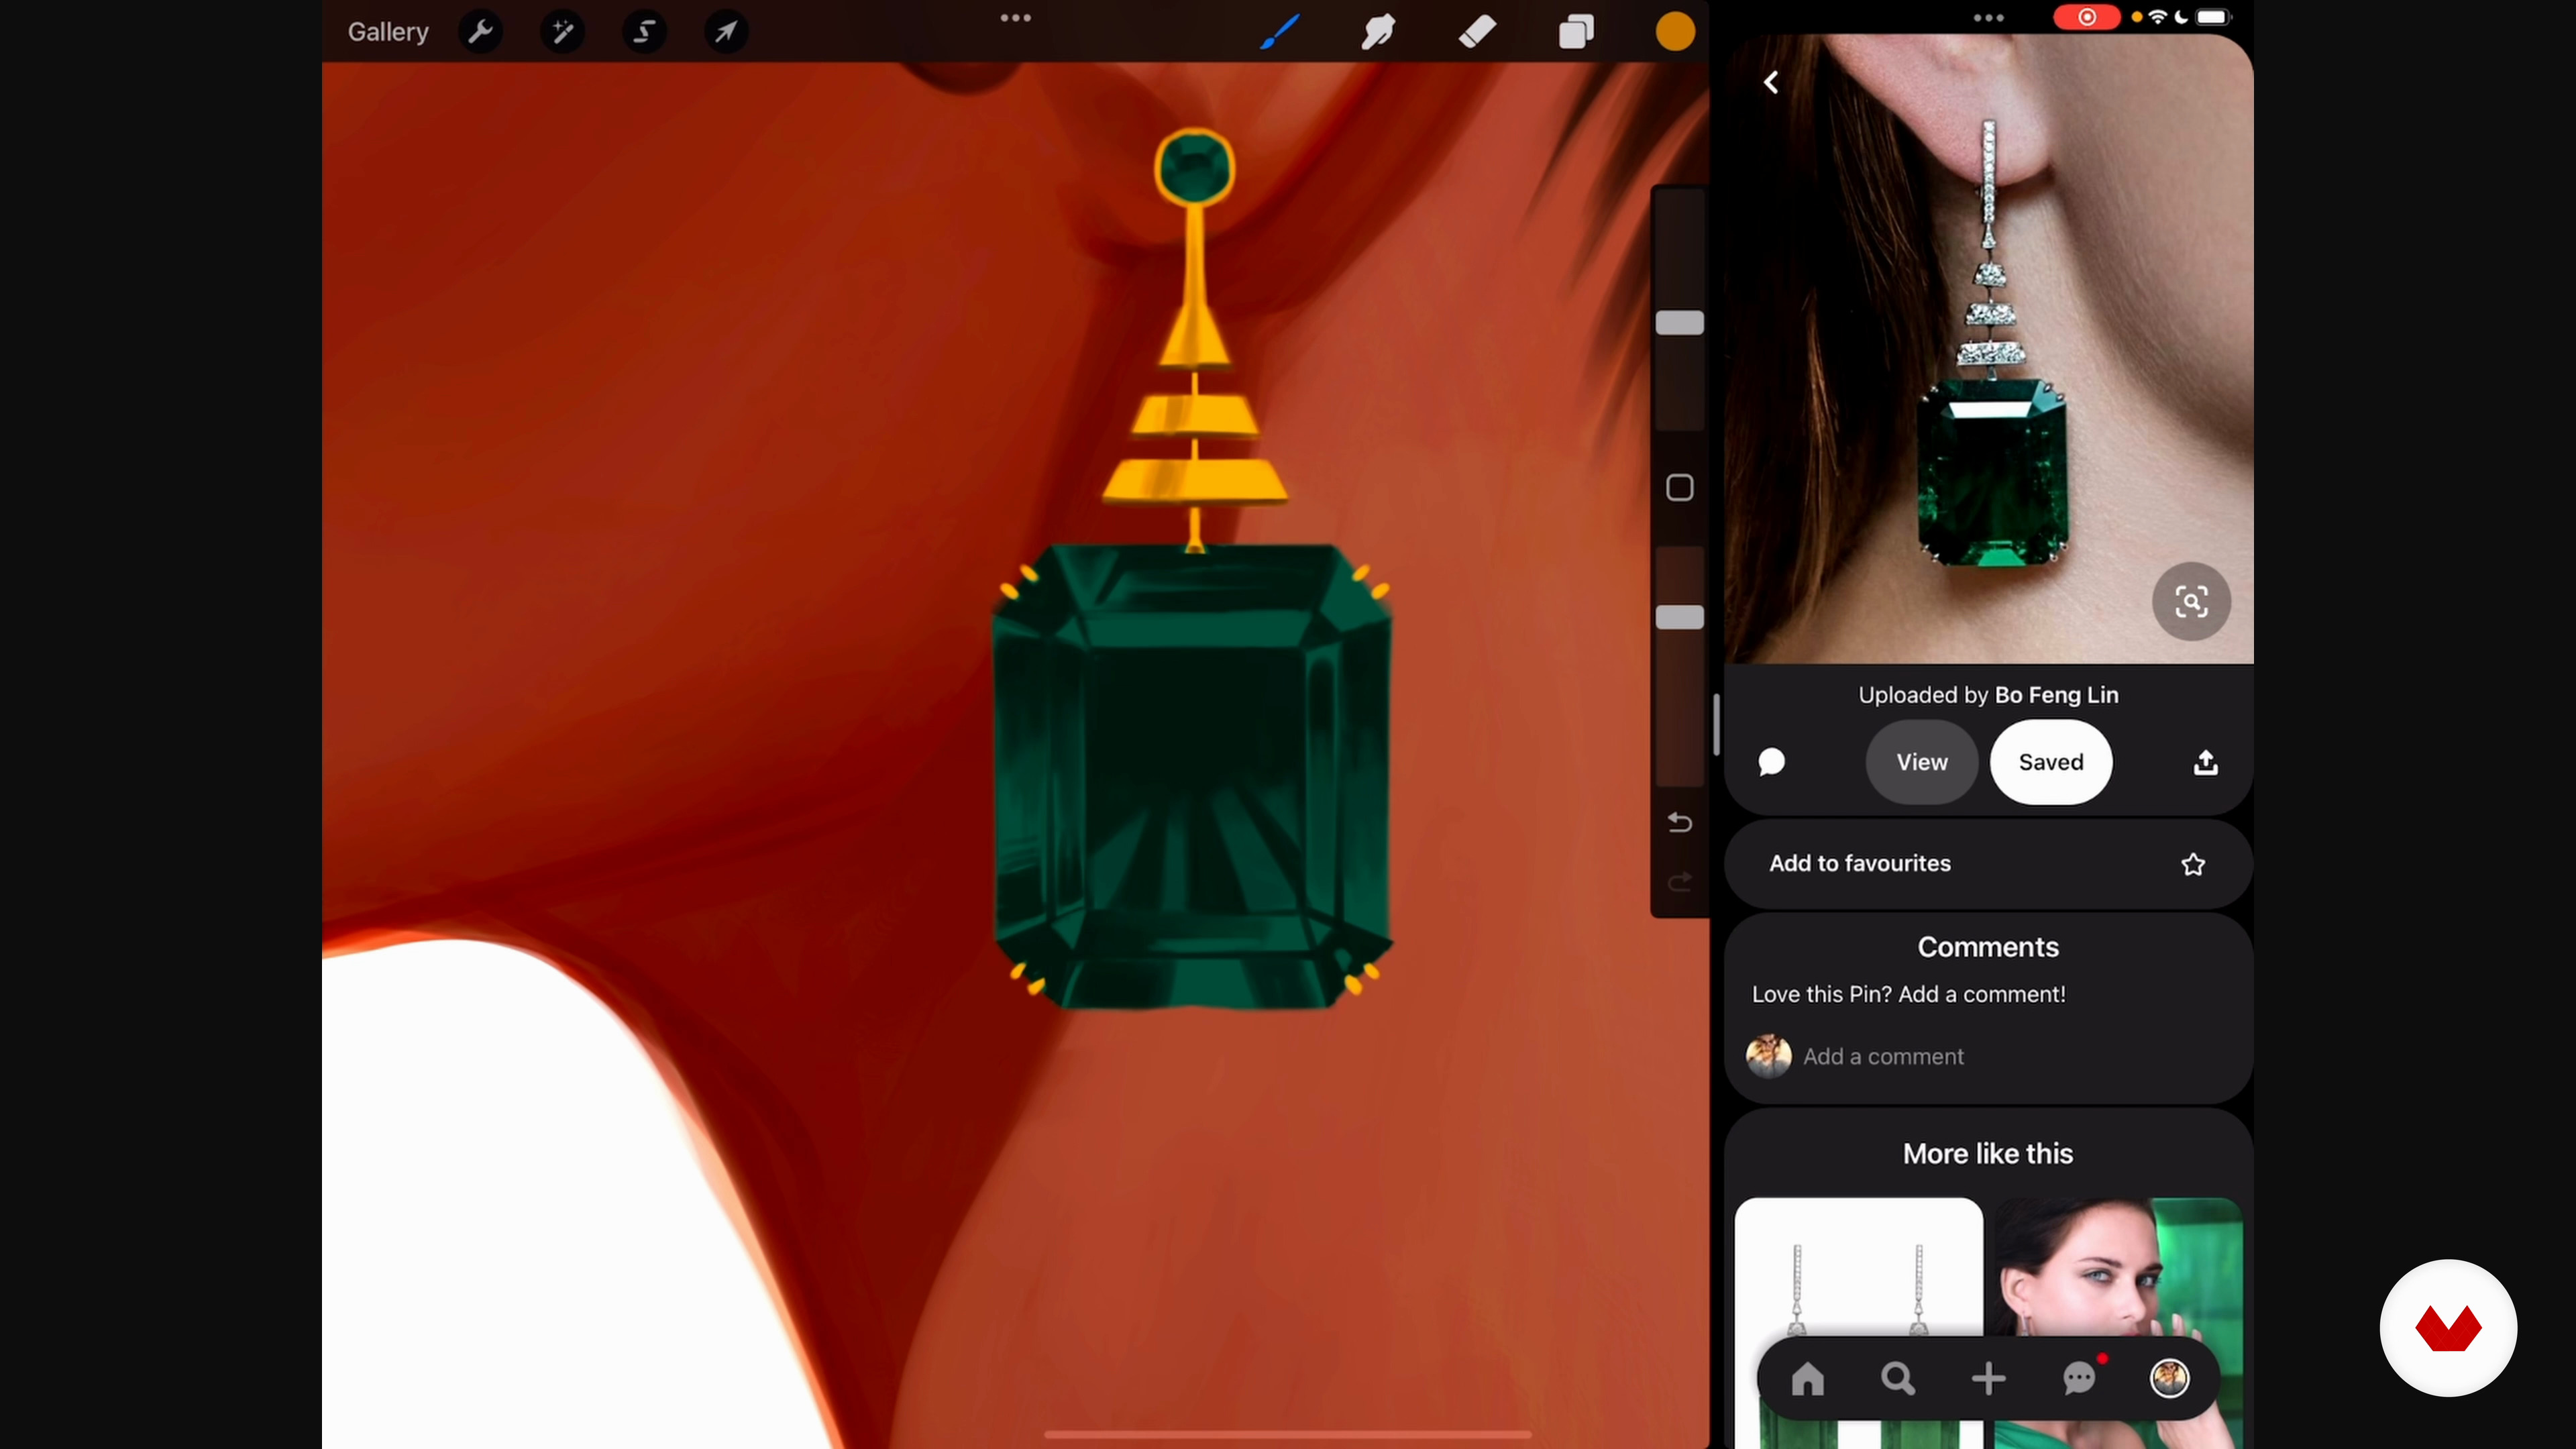This screenshot has width=2576, height=1449.
Task: Open Pinterest messages tab
Action: [2080, 1379]
